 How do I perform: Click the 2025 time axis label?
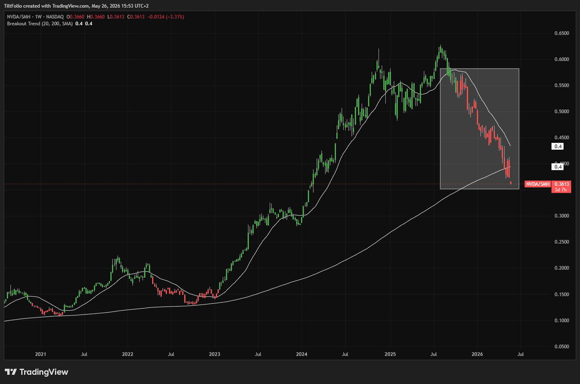[x=390, y=355]
